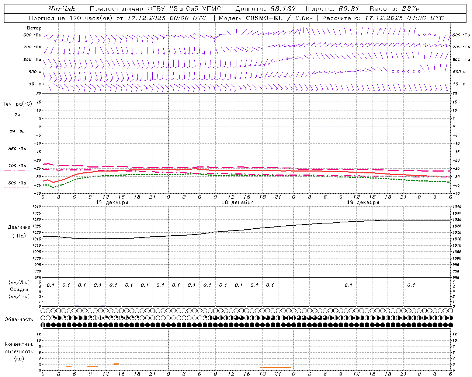
Task: Click the '(км)' unit under convective cloudiness
Action: tap(19, 359)
